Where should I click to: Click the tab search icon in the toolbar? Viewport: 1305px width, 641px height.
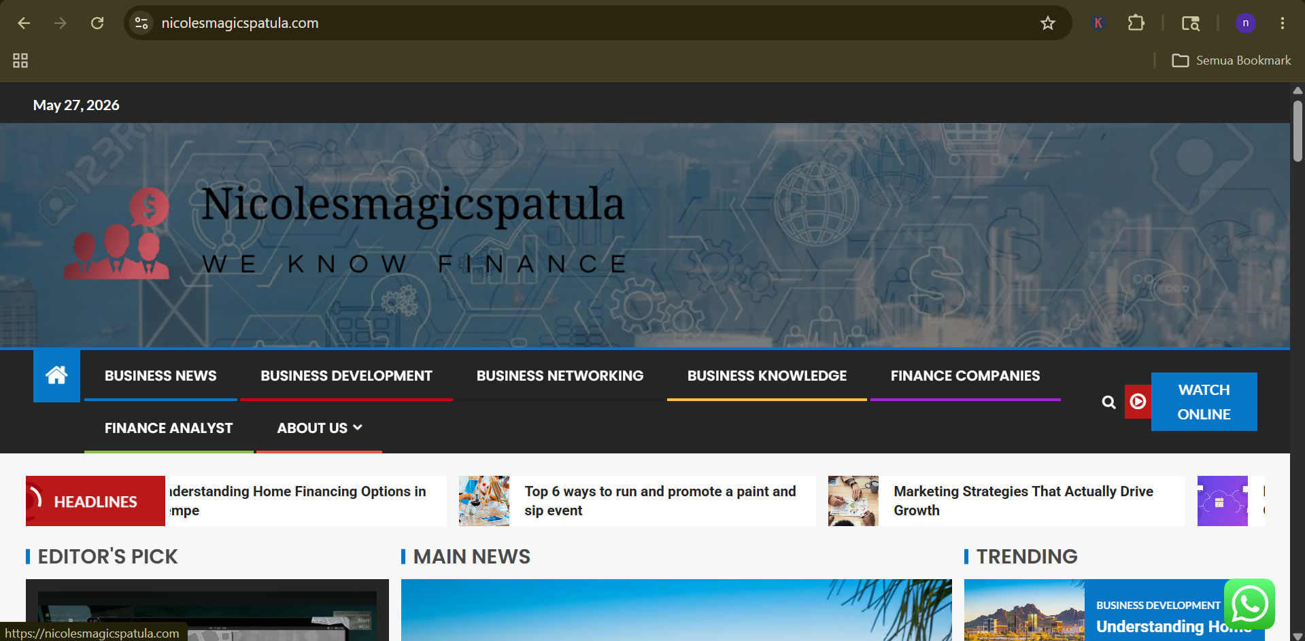click(1190, 23)
